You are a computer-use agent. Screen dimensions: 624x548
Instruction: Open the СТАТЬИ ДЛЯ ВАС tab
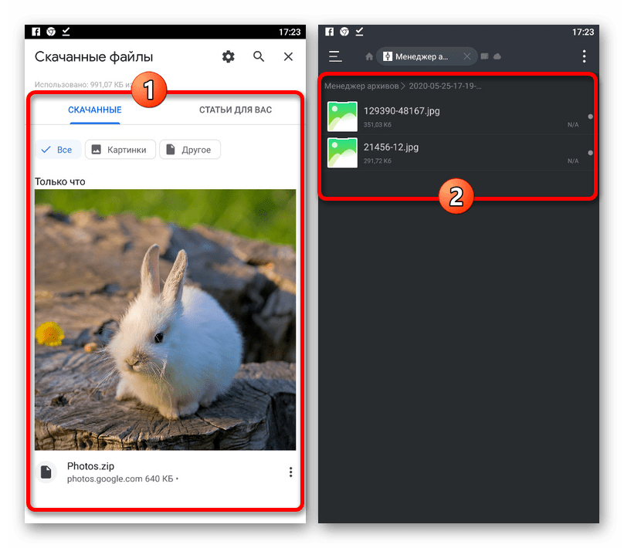click(235, 110)
